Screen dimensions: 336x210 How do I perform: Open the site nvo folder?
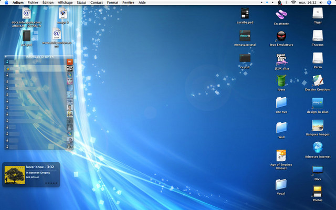point(281,103)
